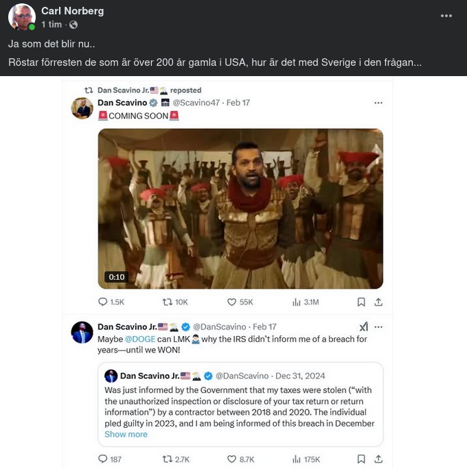Image resolution: width=467 pixels, height=469 pixels.
Task: Open more options on the IRS tweet
Action: 378,327
